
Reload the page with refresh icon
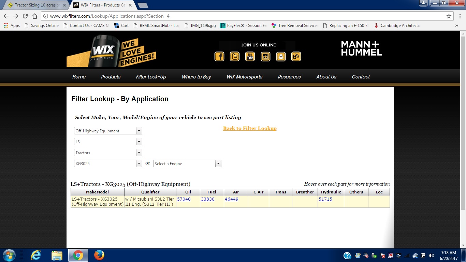(25, 16)
